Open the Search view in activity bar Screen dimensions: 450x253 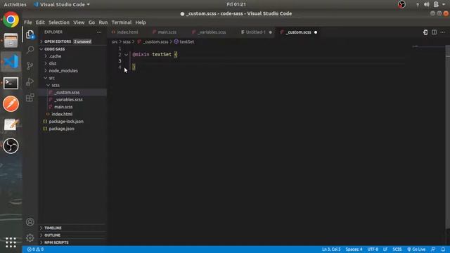point(30,50)
